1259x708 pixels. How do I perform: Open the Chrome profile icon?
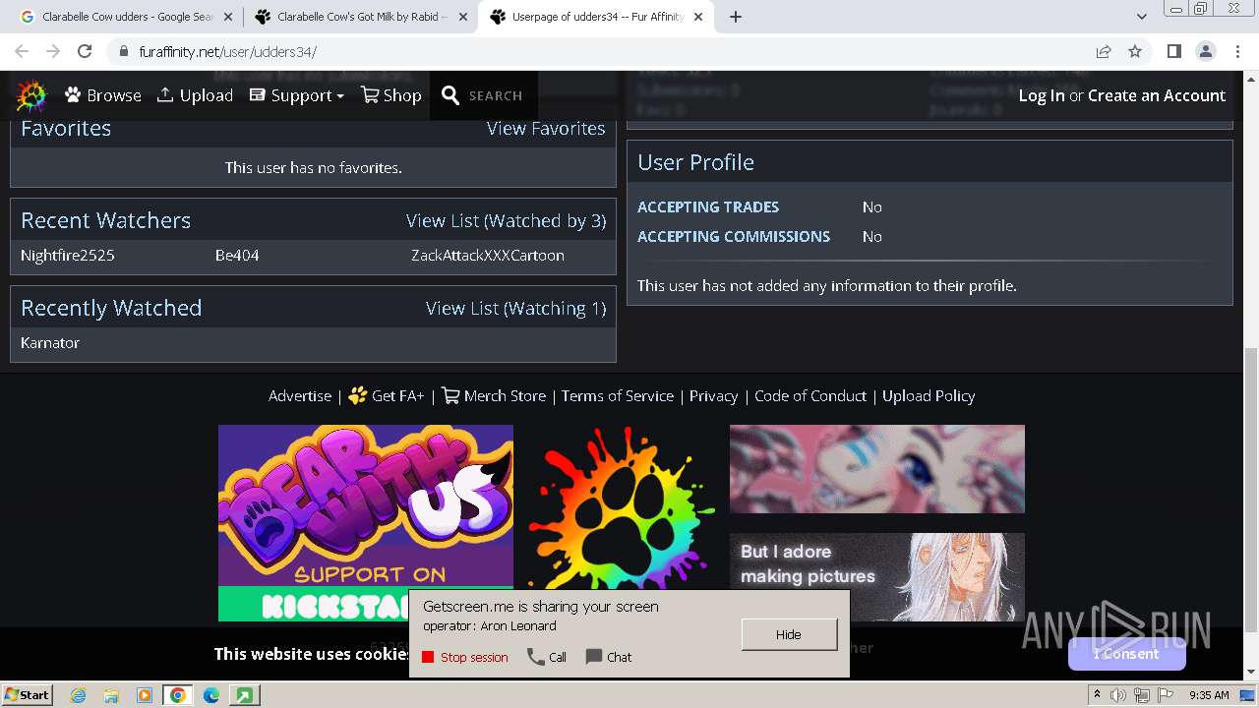coord(1205,51)
